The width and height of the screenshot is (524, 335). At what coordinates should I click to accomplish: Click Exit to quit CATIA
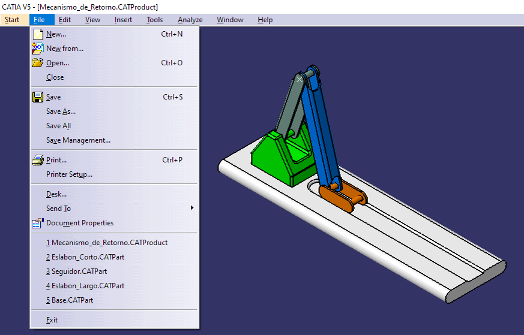[x=52, y=320]
